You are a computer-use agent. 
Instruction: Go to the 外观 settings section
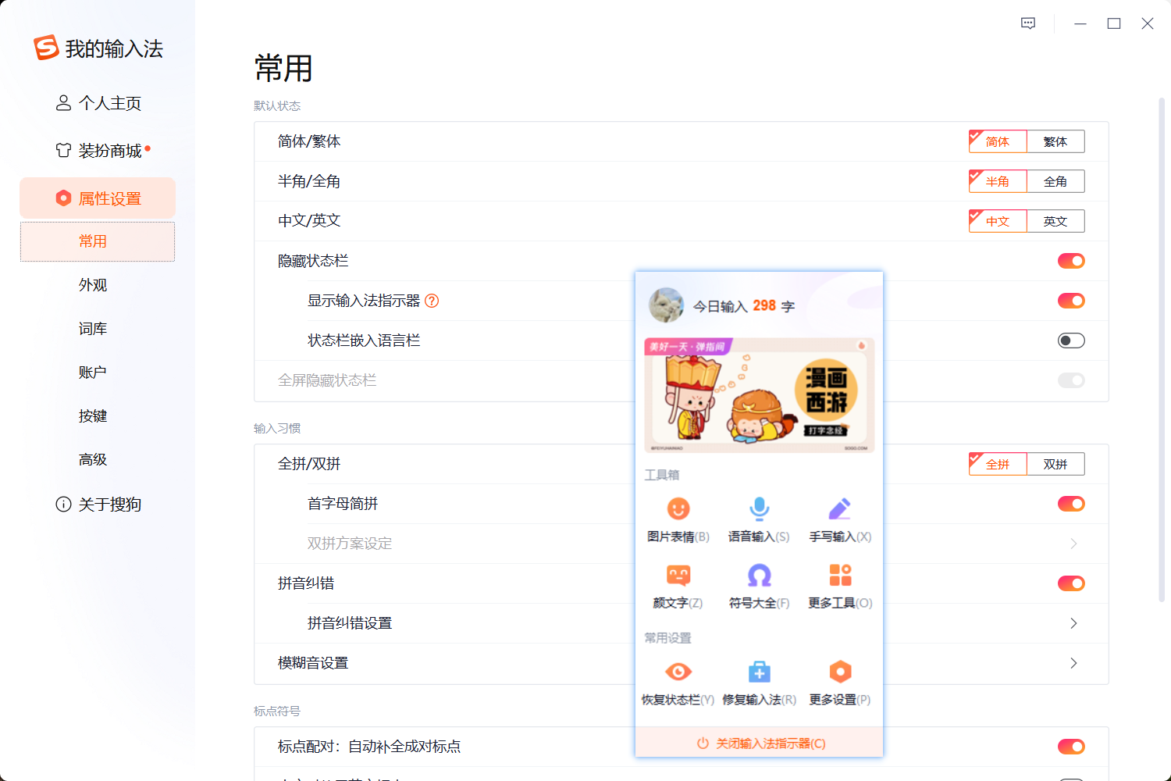pos(93,284)
